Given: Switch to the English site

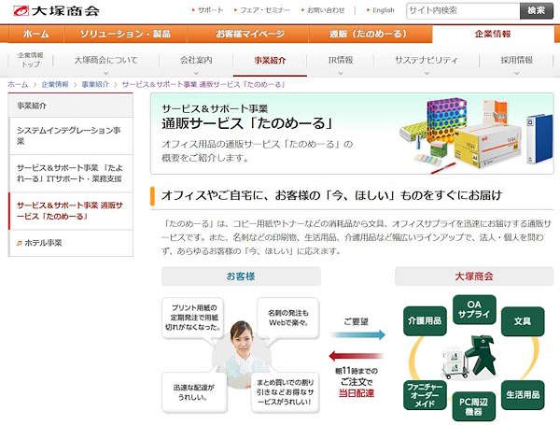Looking at the screenshot, I should coord(384,10).
